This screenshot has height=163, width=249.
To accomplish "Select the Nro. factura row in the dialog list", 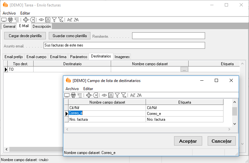I will [x=107, y=119].
